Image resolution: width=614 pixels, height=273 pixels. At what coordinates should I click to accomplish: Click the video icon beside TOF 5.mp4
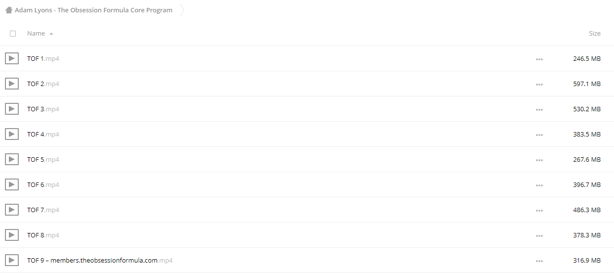(x=12, y=159)
